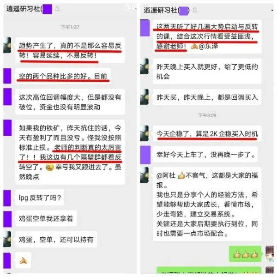277x277 pixels.
Task: Open dark avatar beside '鸡蛋,空单,还可以持有'
Action: click(7, 239)
